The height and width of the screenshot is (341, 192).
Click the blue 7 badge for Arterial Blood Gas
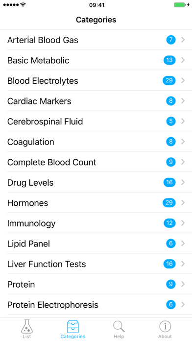[x=171, y=40]
